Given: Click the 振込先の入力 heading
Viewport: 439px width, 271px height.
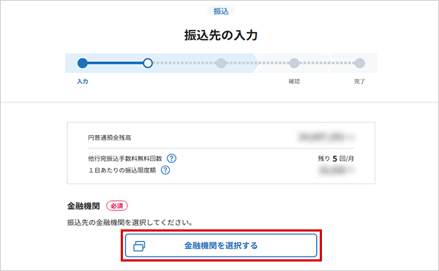Looking at the screenshot, I should [221, 35].
